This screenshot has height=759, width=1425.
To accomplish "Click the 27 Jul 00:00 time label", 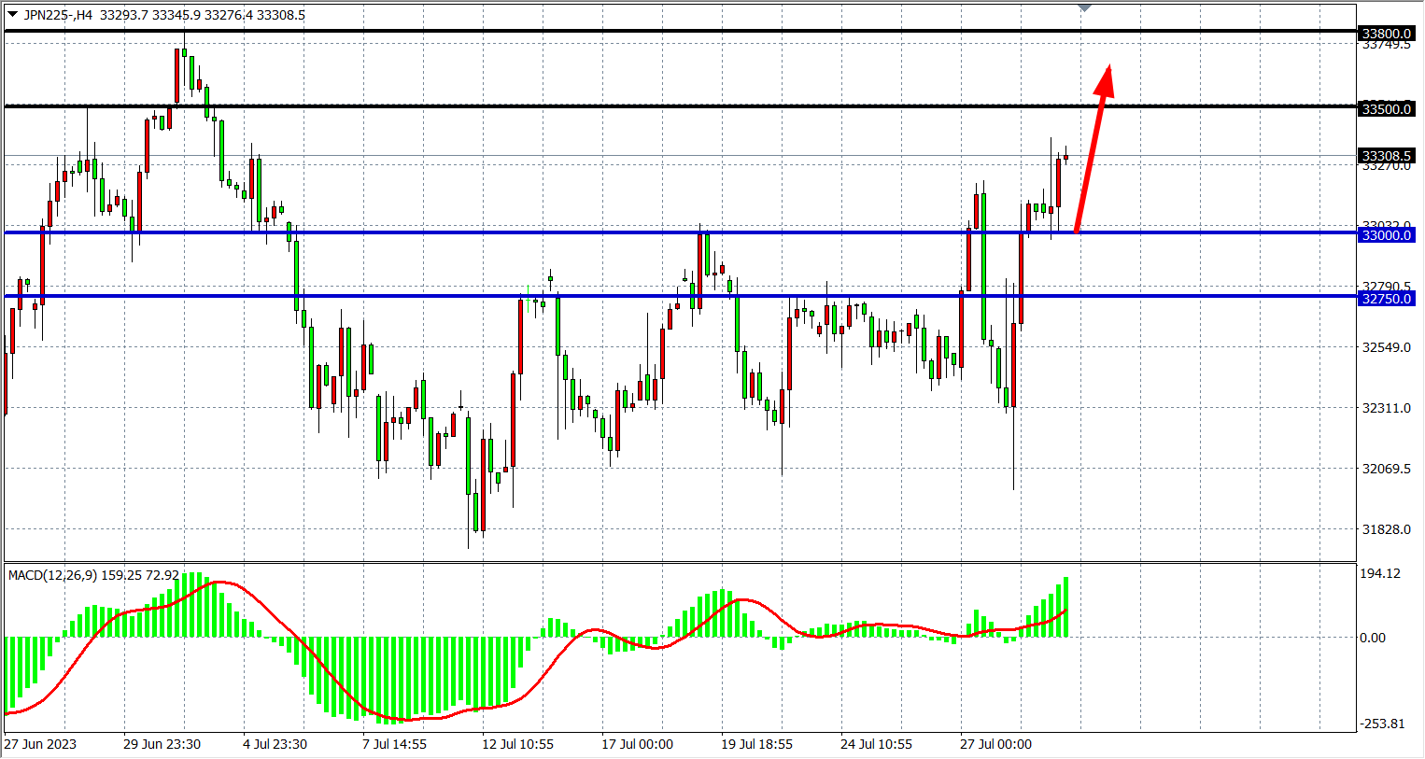I will pyautogui.click(x=995, y=744).
